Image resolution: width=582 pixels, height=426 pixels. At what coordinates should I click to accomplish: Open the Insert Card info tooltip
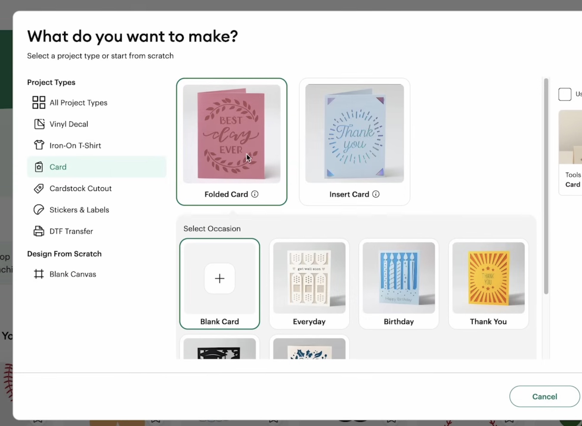point(376,194)
